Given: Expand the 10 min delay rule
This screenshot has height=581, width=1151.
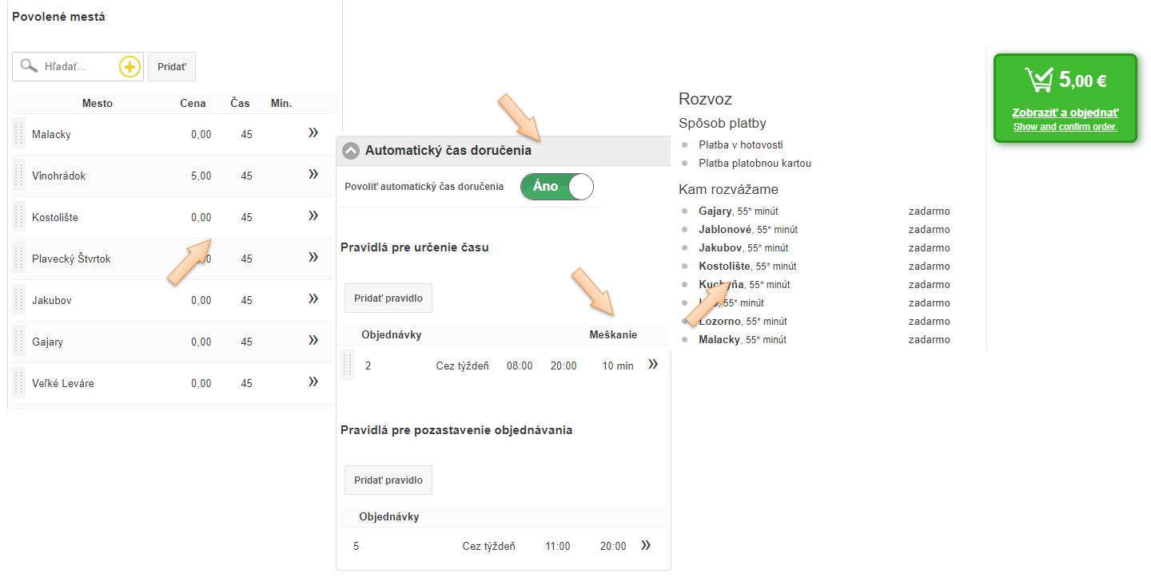Looking at the screenshot, I should pyautogui.click(x=653, y=365).
